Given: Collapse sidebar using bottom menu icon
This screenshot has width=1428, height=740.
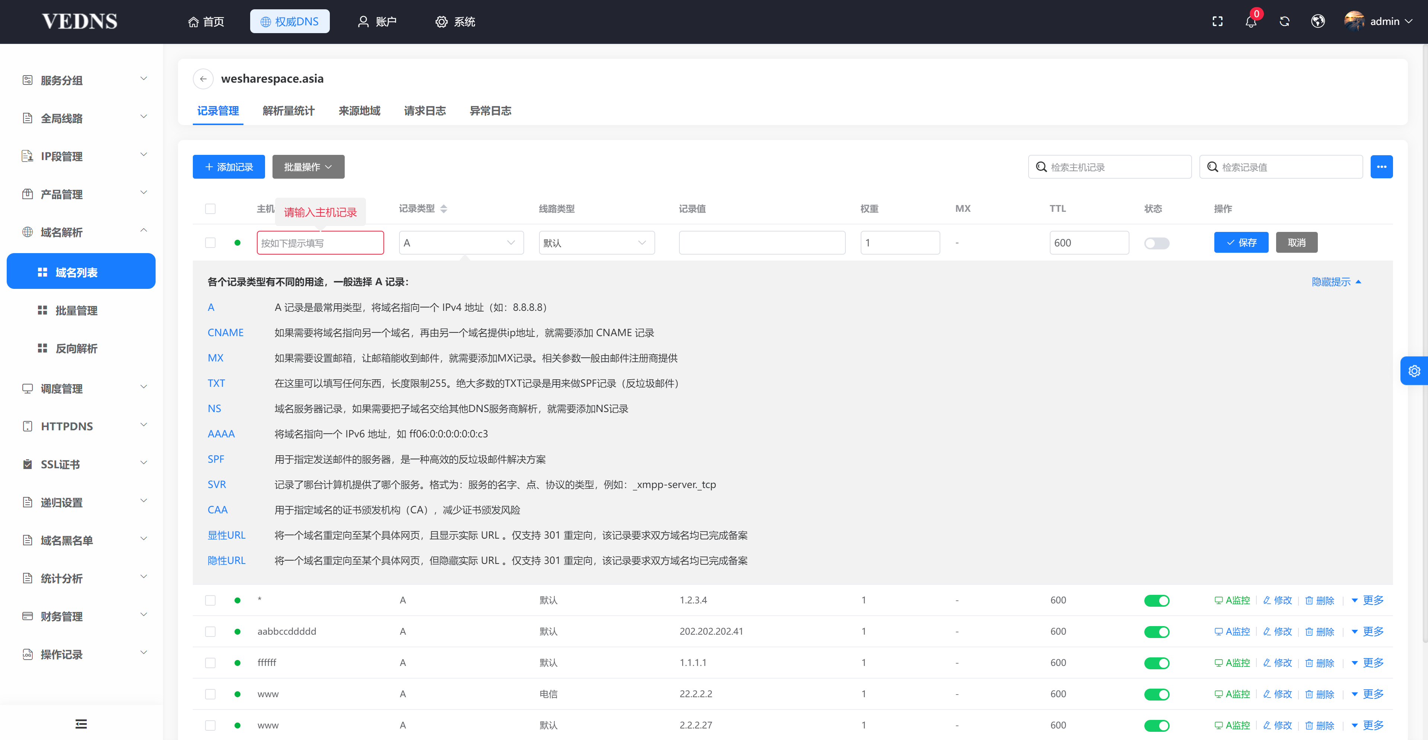Looking at the screenshot, I should tap(81, 723).
